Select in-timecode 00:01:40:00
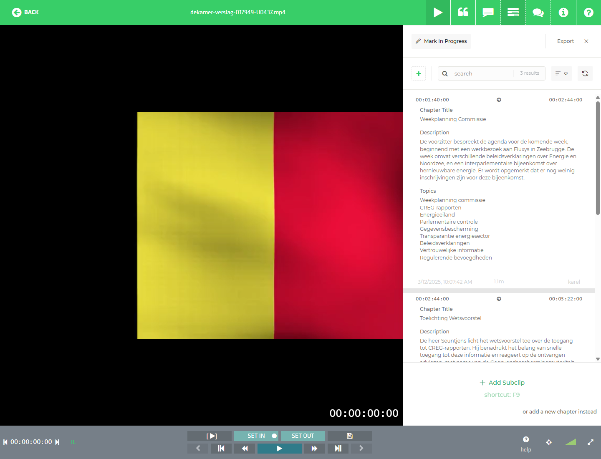 [x=432, y=100]
